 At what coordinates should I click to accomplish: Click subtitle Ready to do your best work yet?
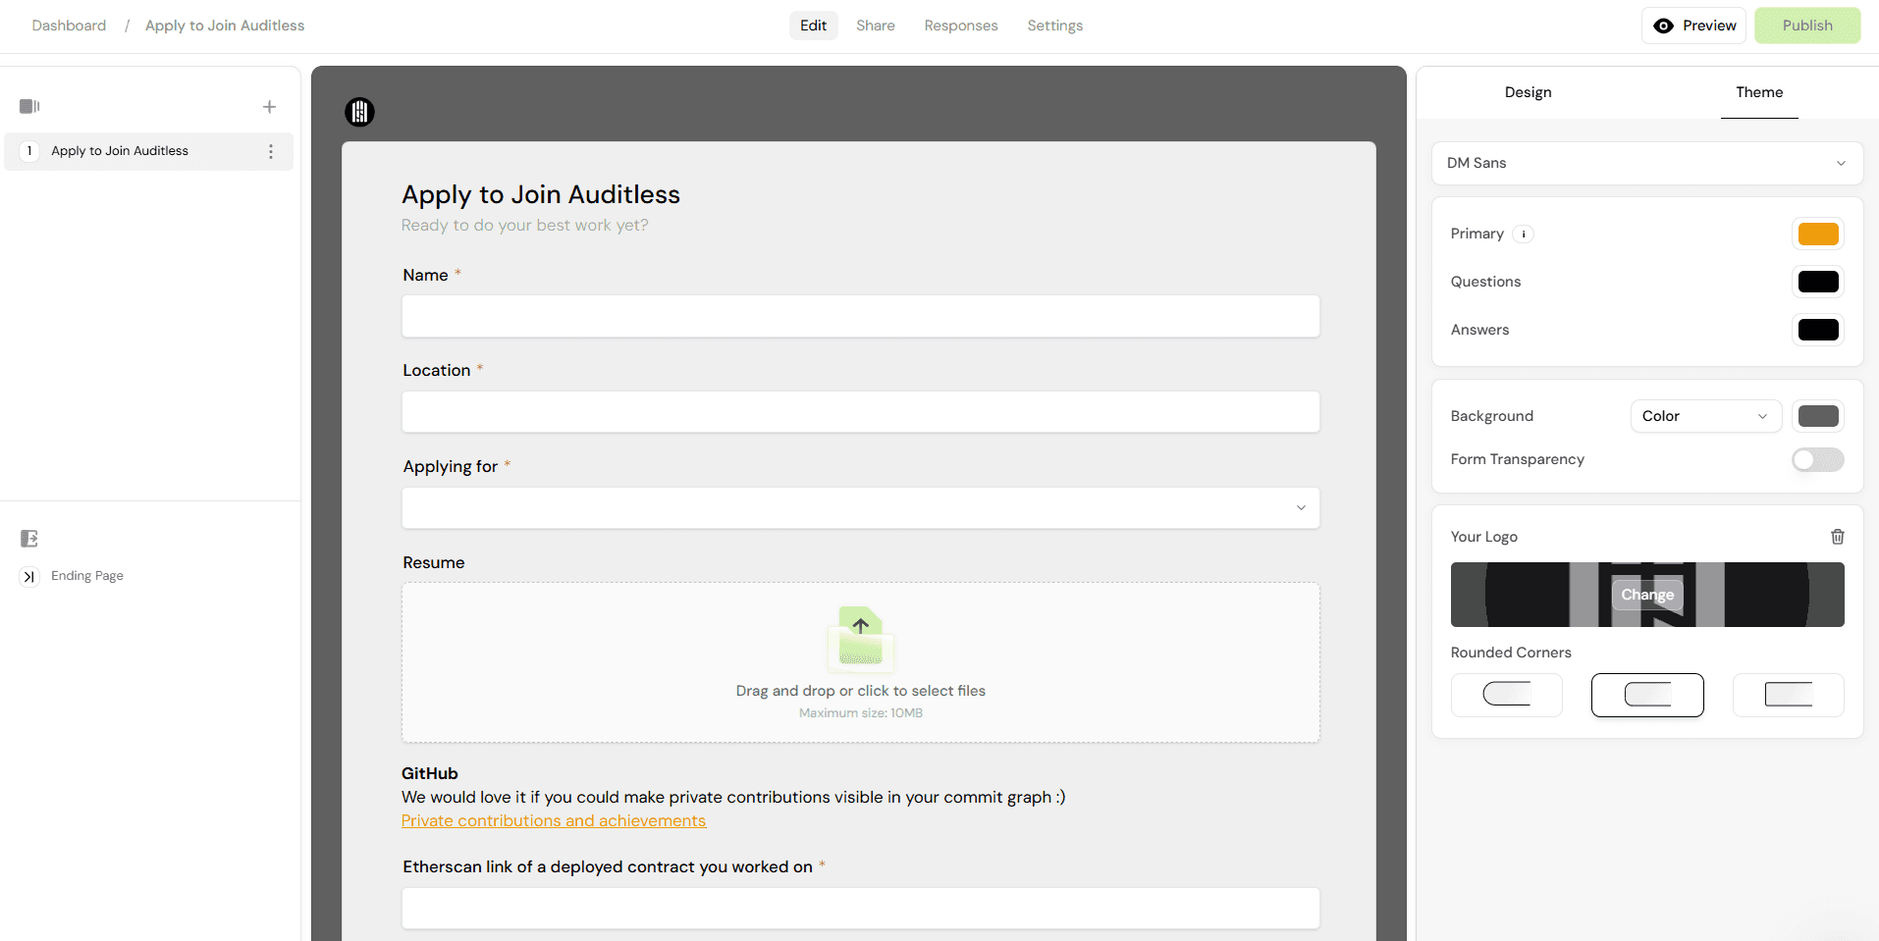pyautogui.click(x=525, y=225)
